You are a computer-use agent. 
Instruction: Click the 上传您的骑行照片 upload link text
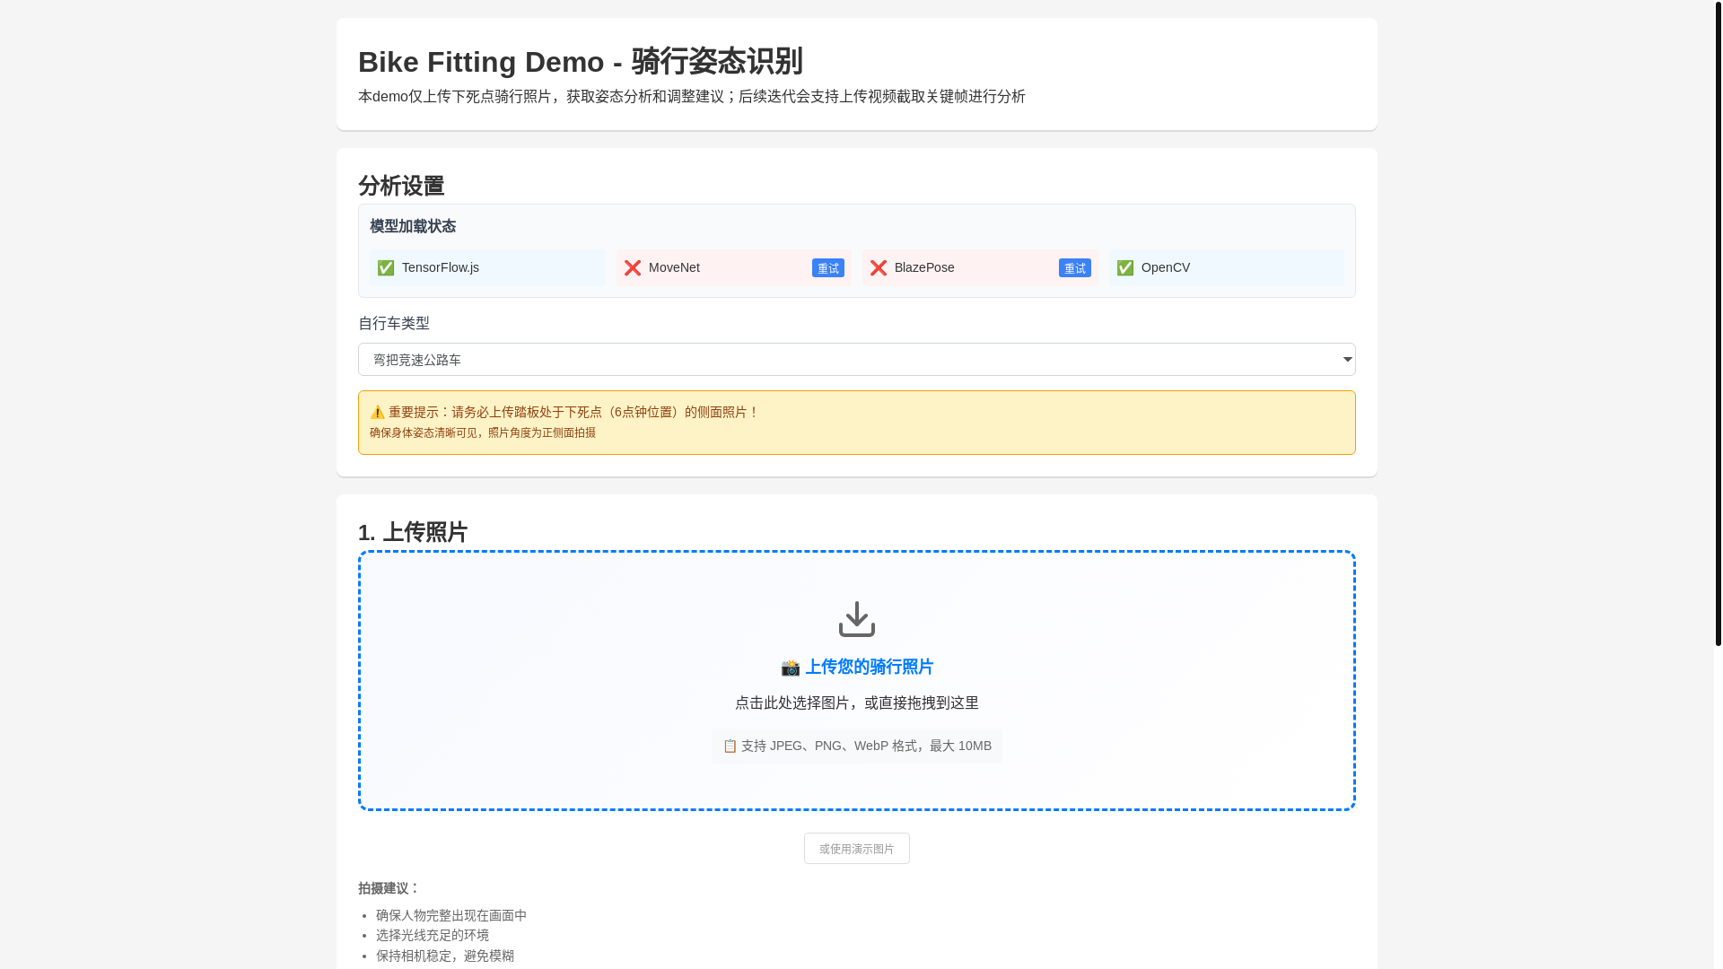coord(869,668)
